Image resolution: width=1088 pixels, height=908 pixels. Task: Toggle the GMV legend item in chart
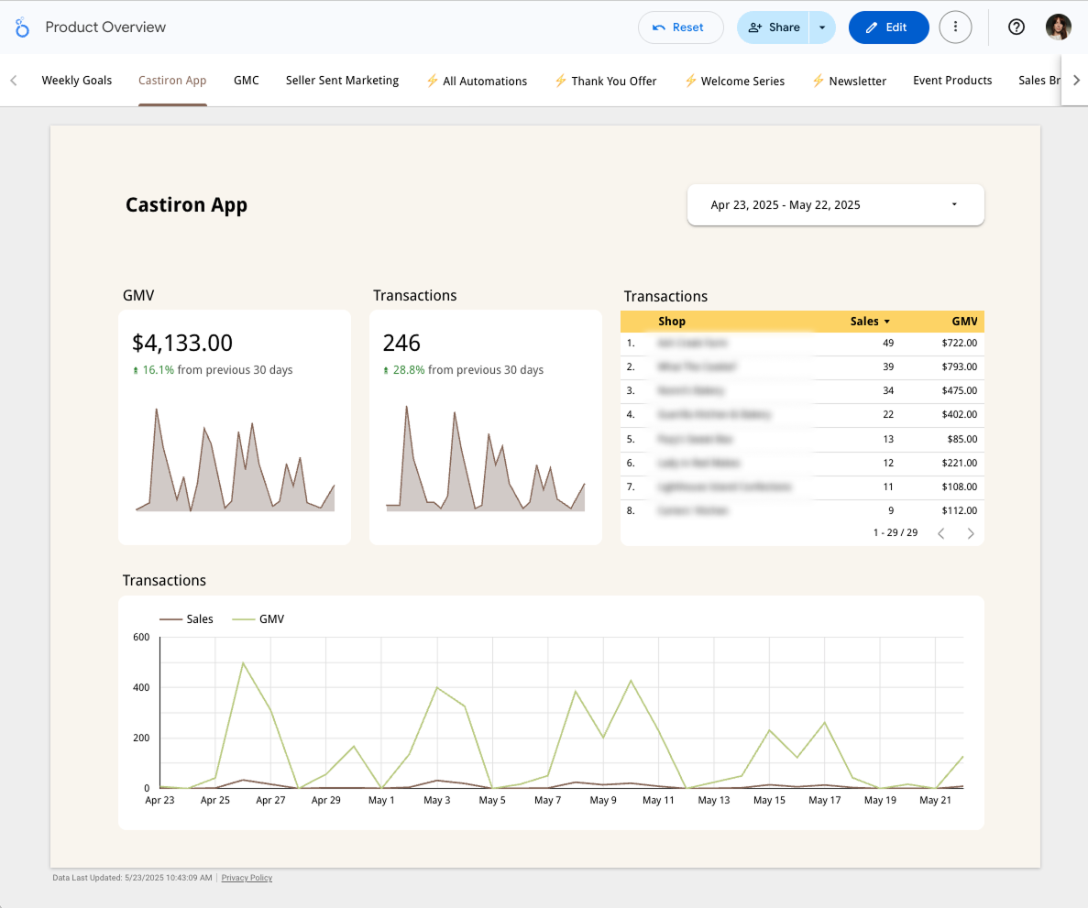pos(258,618)
